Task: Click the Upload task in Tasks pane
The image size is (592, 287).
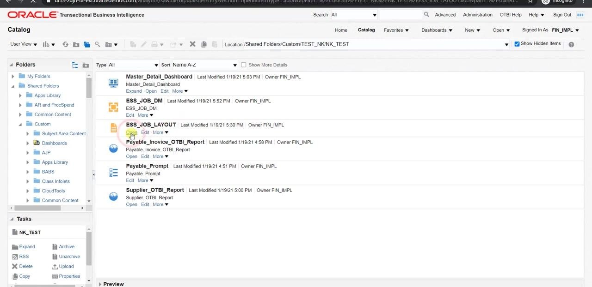Action: [63, 266]
